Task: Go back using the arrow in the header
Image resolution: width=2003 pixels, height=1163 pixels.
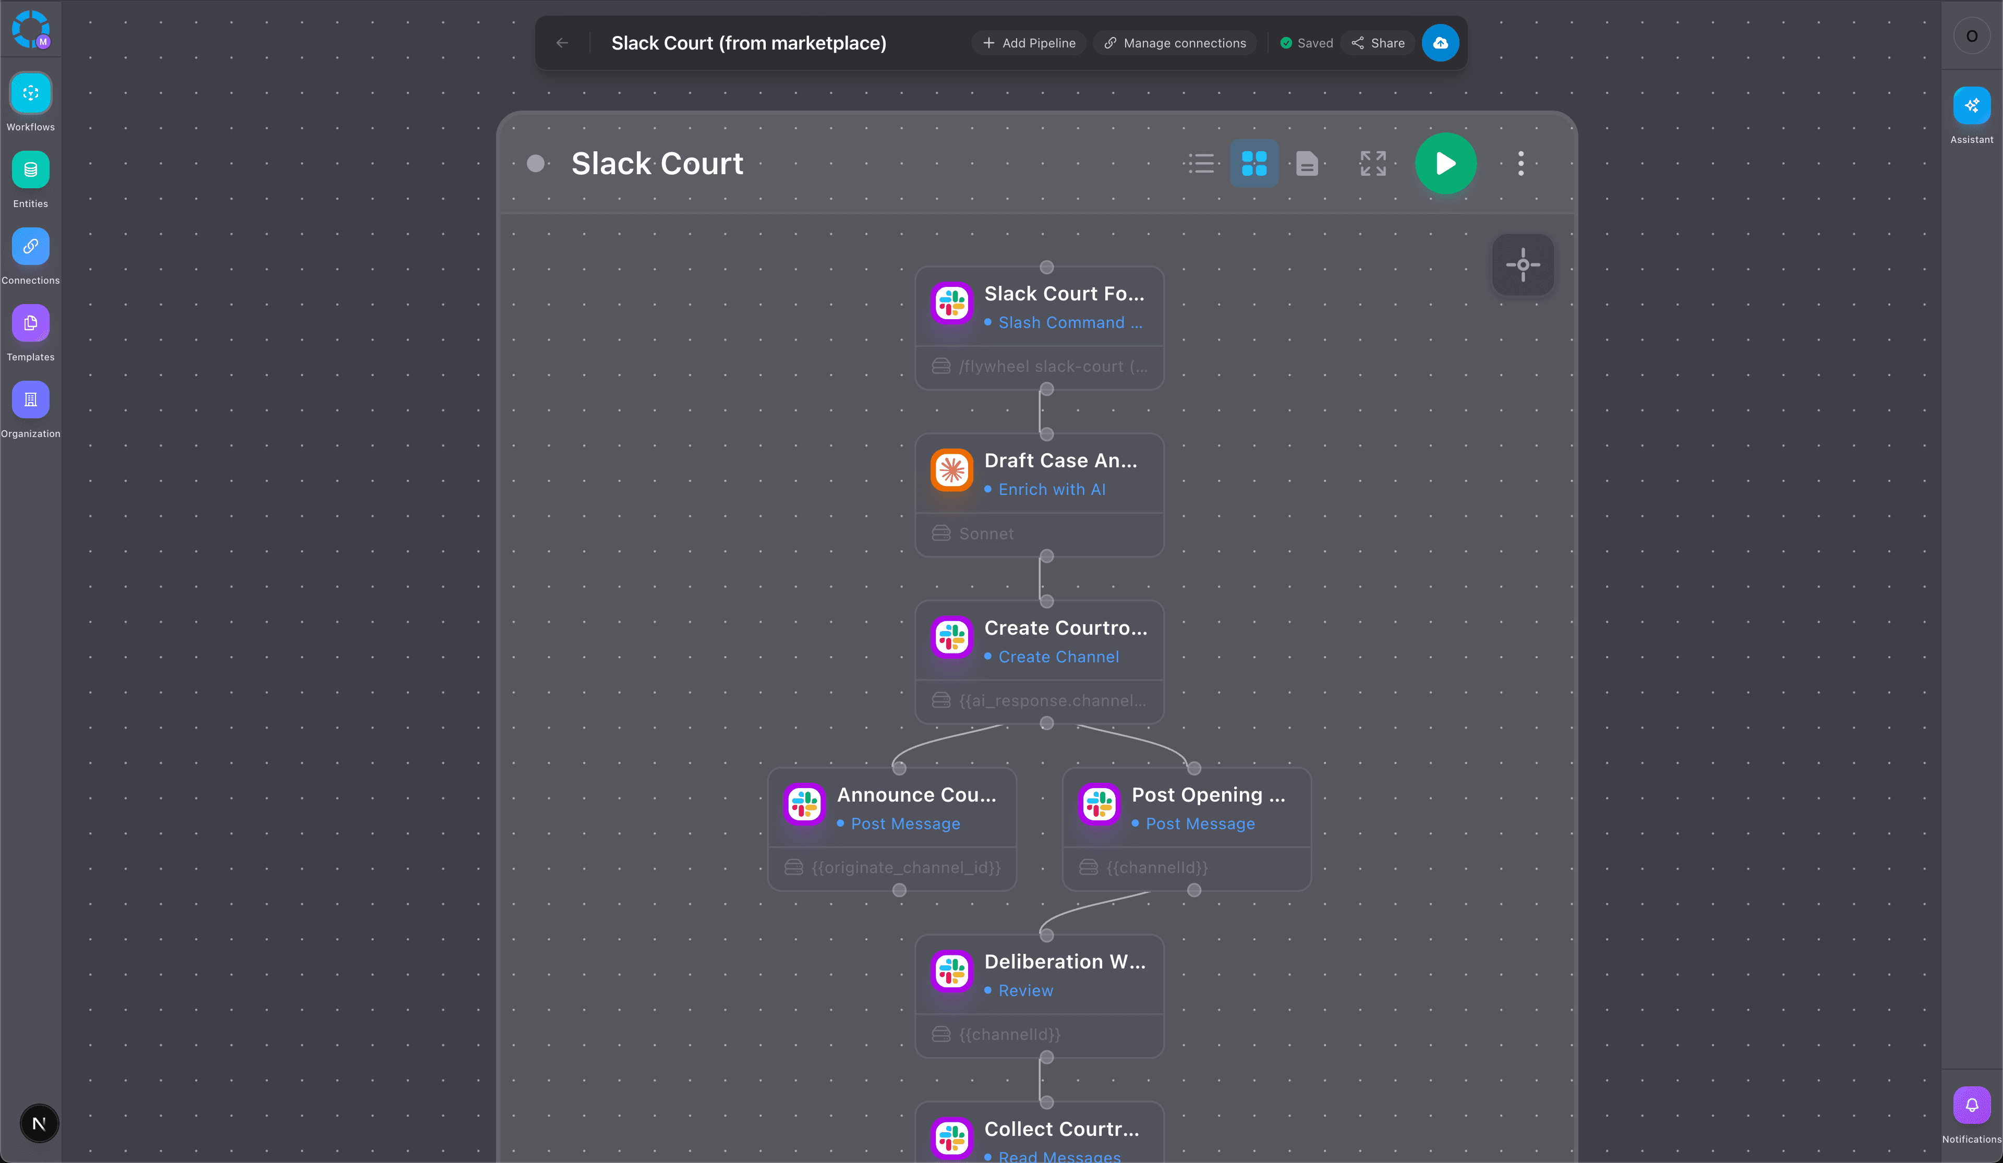Action: [x=562, y=43]
